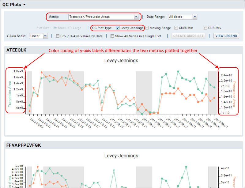Click the 5e+10 y-axis tick in FFVAPFPEVFGK
Viewport: 245px width, 188px height.
point(19,166)
